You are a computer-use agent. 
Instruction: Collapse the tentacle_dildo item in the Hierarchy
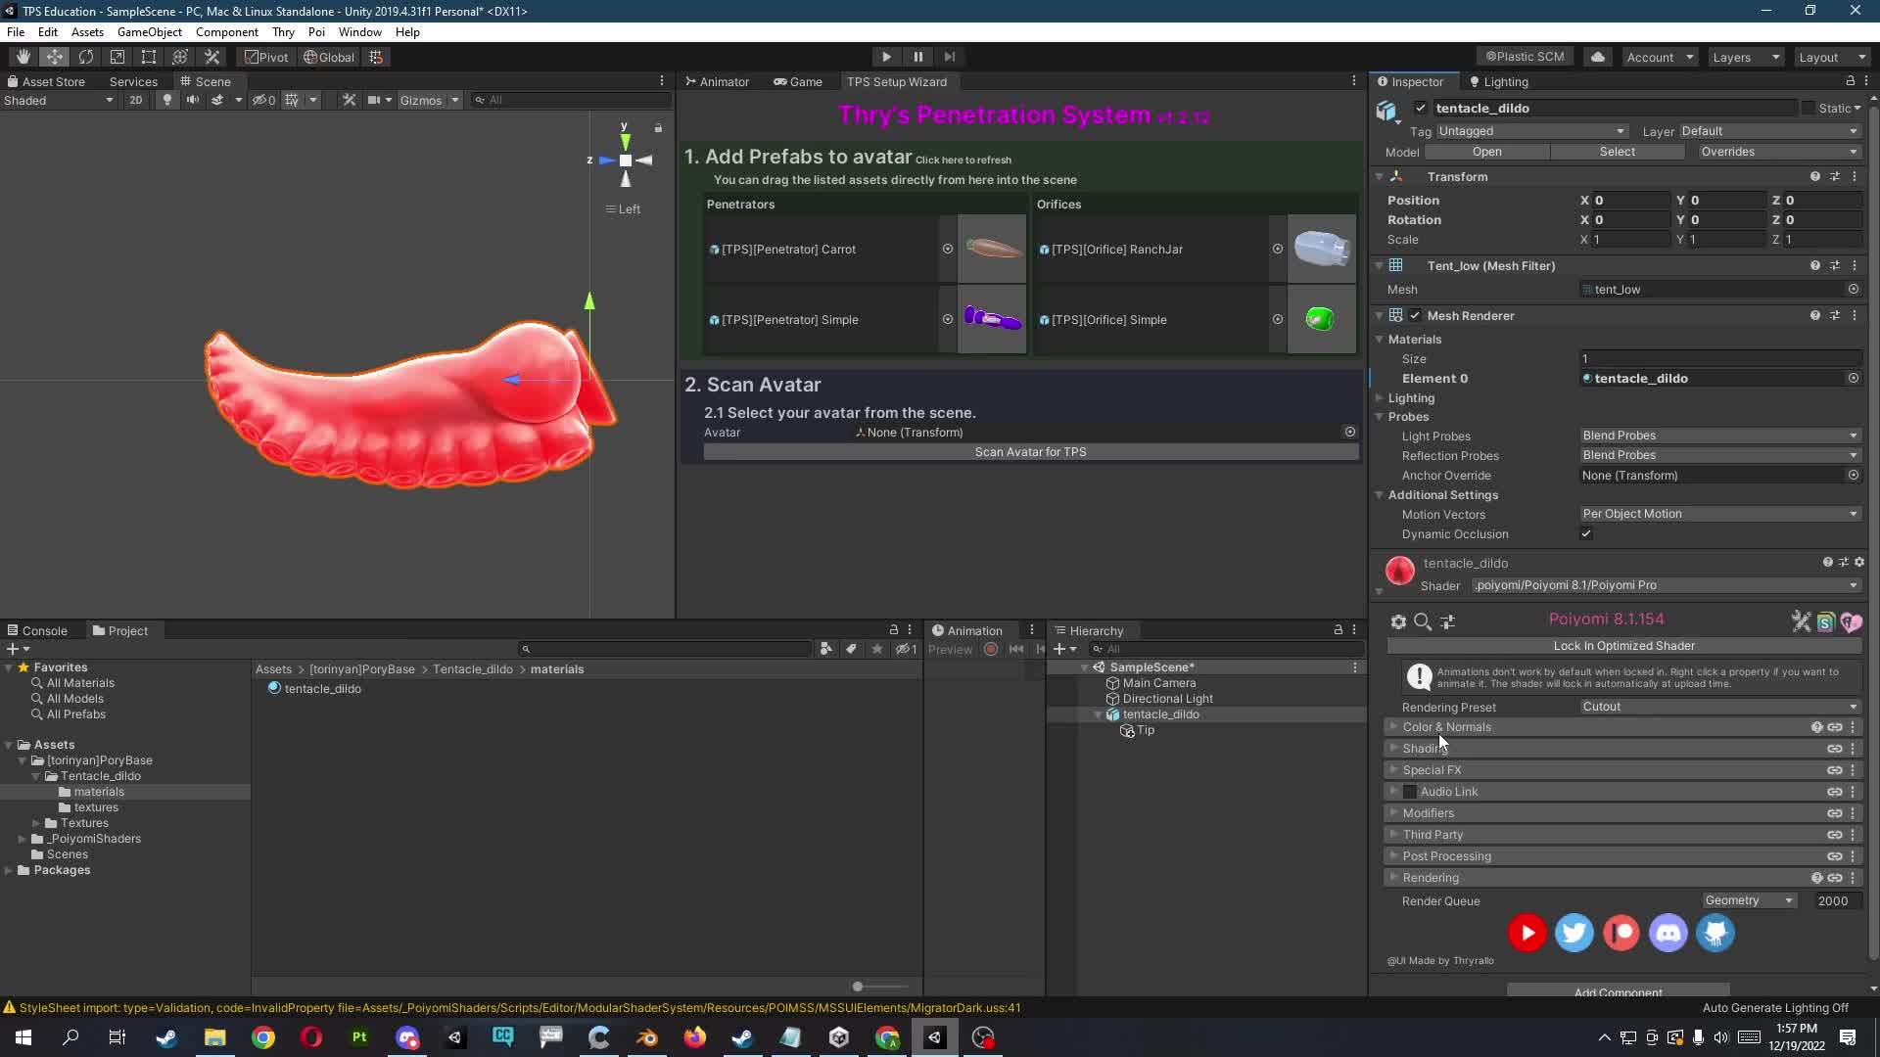coord(1099,714)
